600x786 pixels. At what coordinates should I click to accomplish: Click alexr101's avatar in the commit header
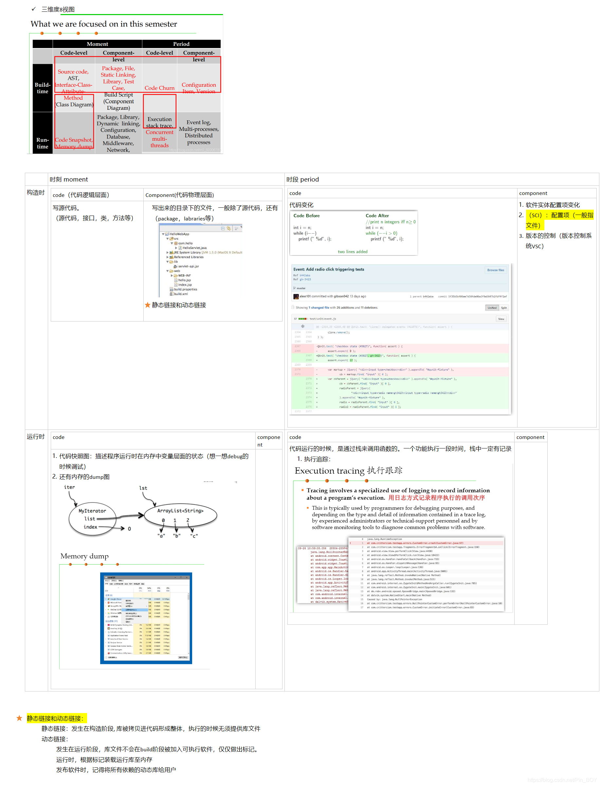tap(296, 296)
